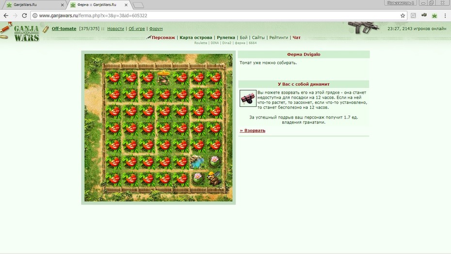Reload the page
Viewport: 451px width, 254px height.
click(24, 16)
